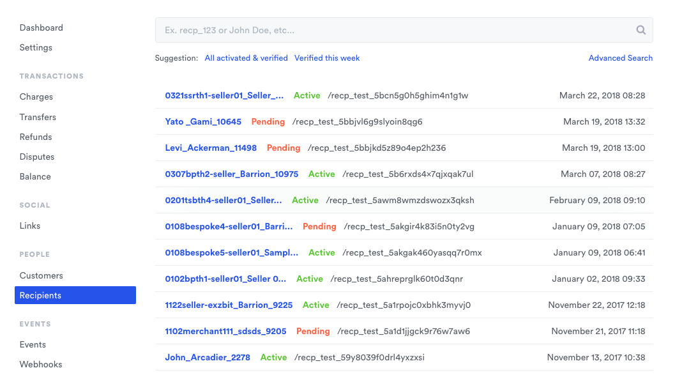Screen dimensions: 698x375
Task: Open Settings in sidebar
Action: (x=36, y=48)
